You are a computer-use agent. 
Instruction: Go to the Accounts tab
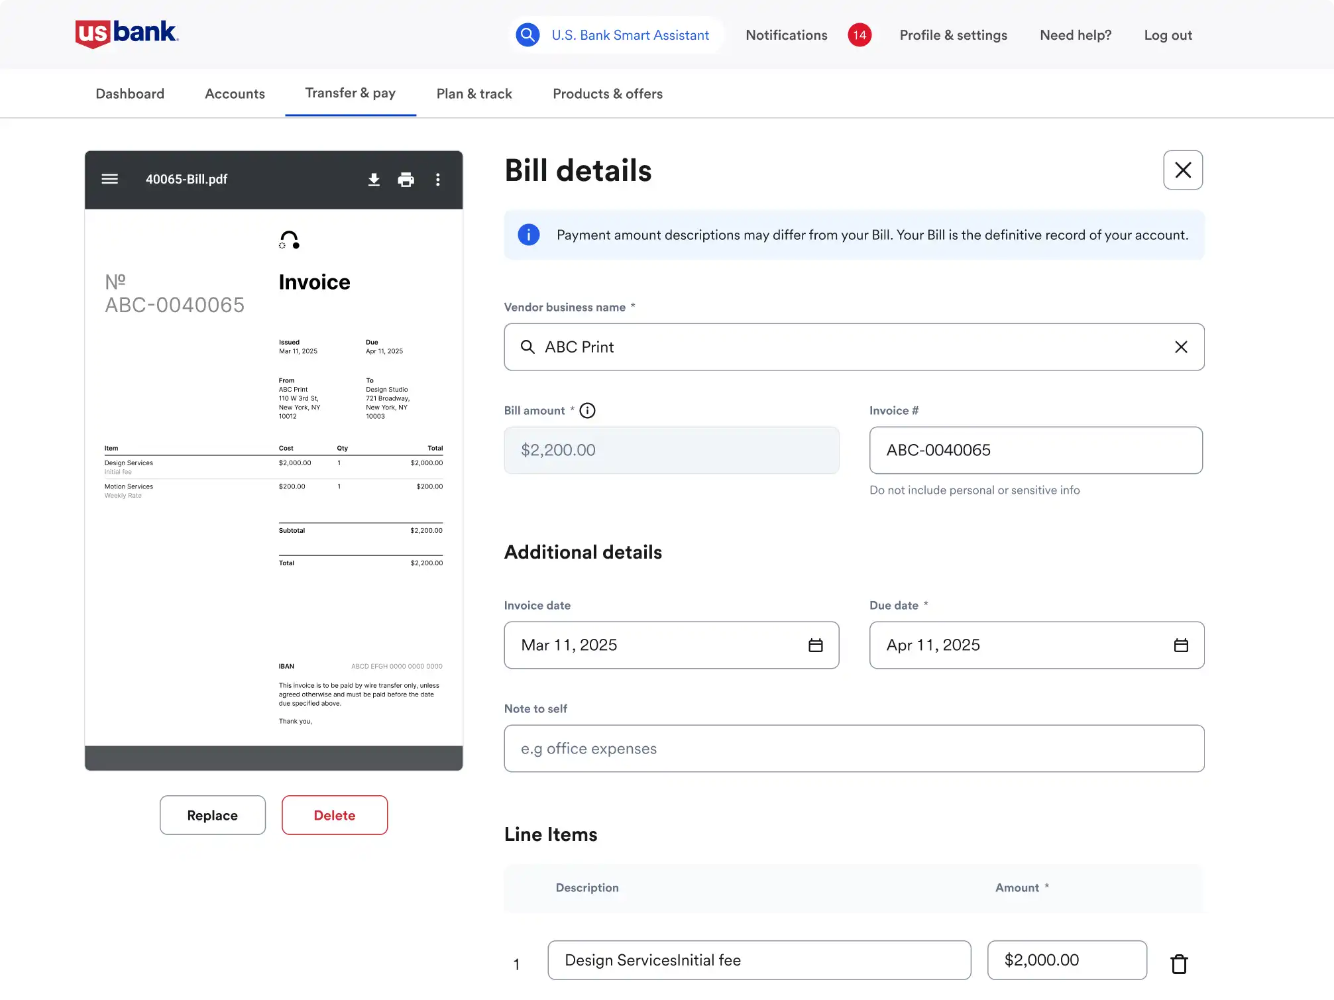[235, 94]
